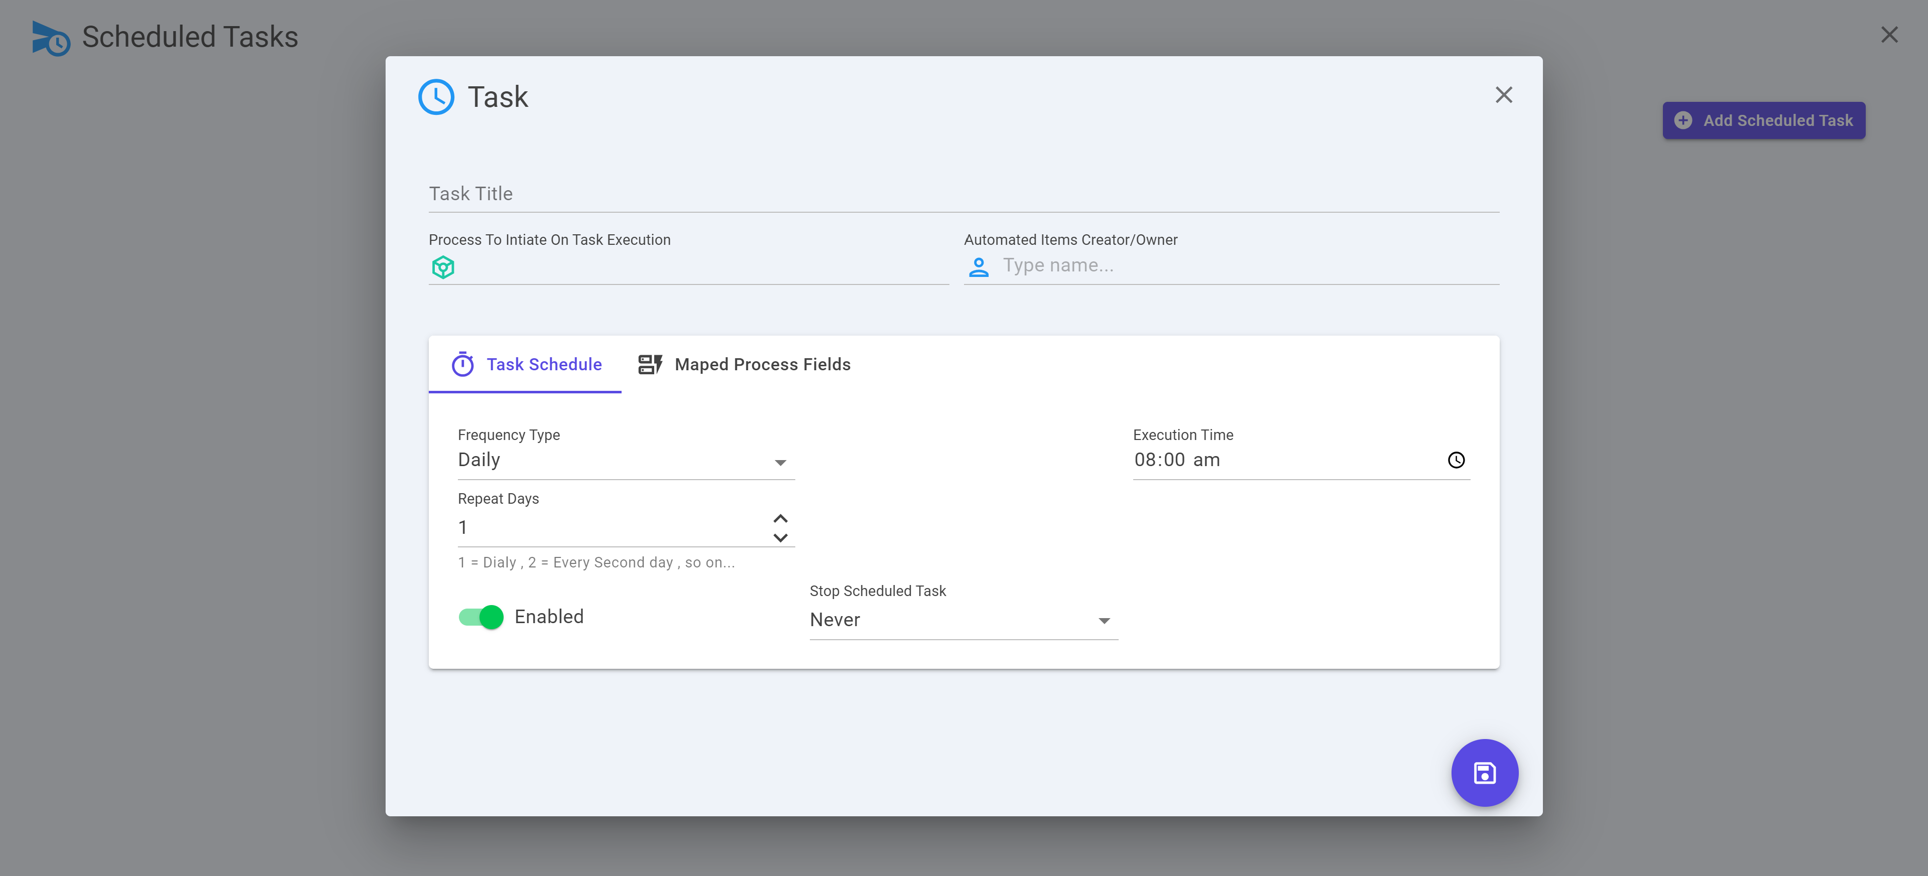Click the stopwatch icon on Task Schedule tab

pos(462,364)
